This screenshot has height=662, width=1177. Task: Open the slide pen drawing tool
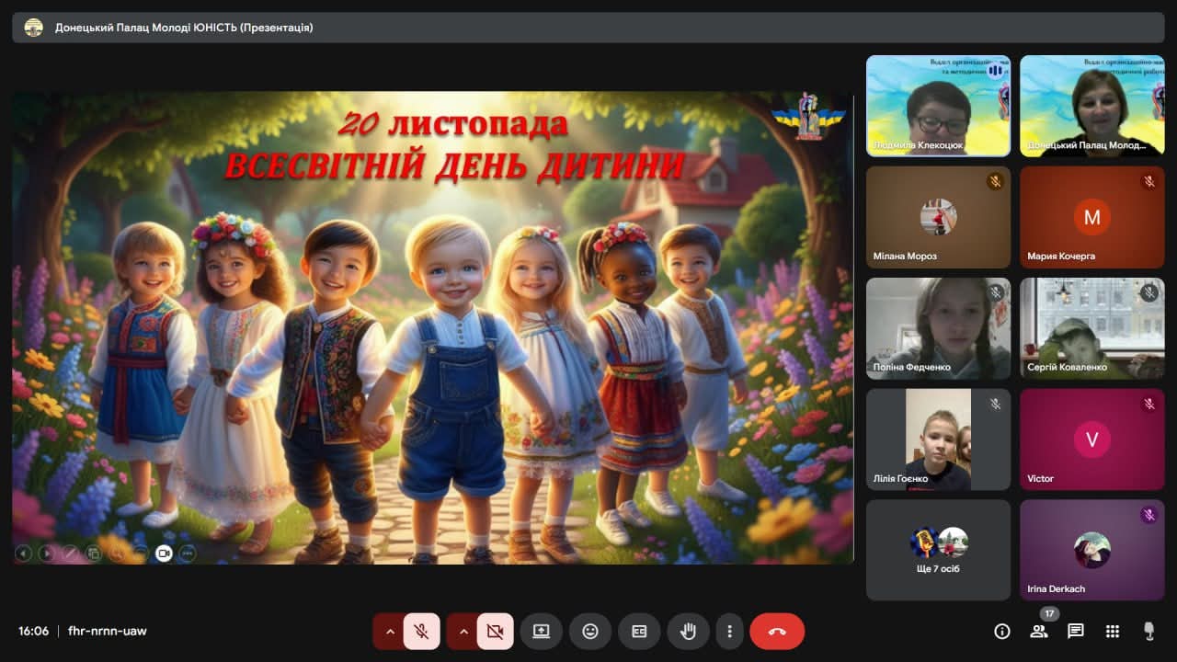[70, 554]
